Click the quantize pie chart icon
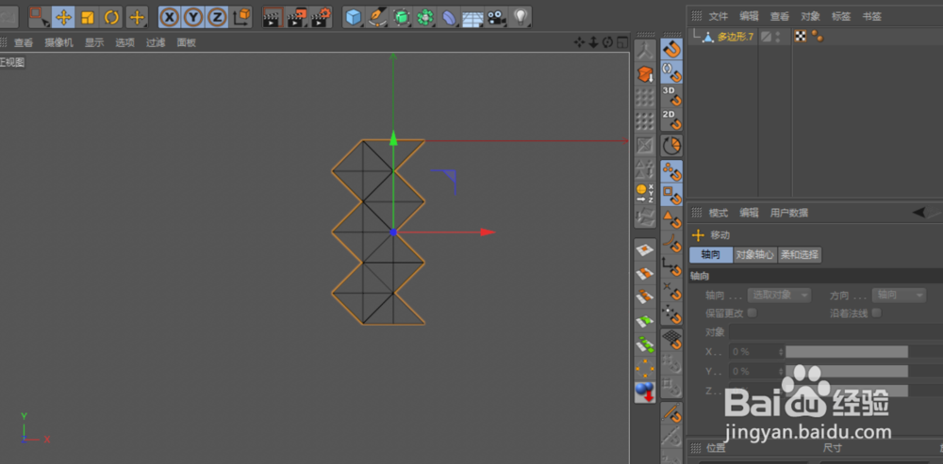This screenshot has width=943, height=464. (671, 146)
